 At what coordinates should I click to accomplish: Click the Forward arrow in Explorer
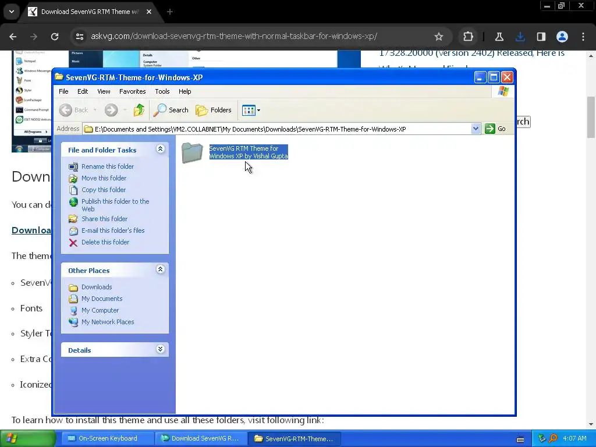click(x=111, y=110)
